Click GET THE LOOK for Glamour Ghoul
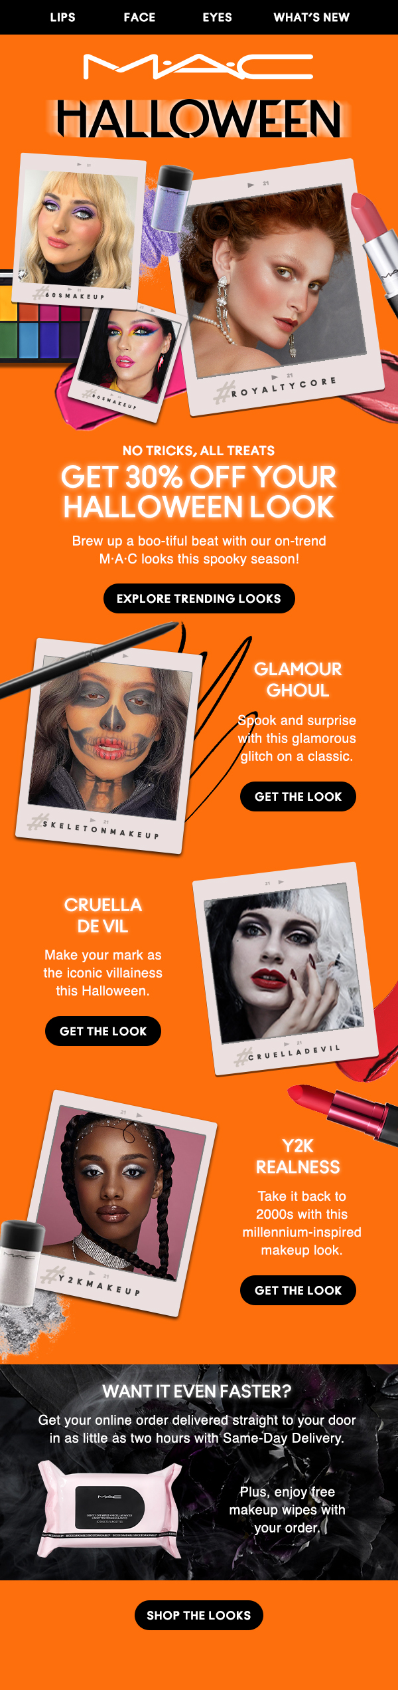 point(298,796)
